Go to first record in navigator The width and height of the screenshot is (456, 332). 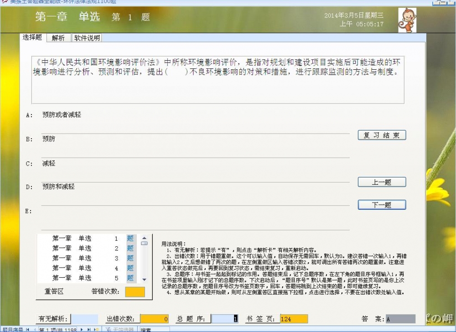(x=28, y=329)
